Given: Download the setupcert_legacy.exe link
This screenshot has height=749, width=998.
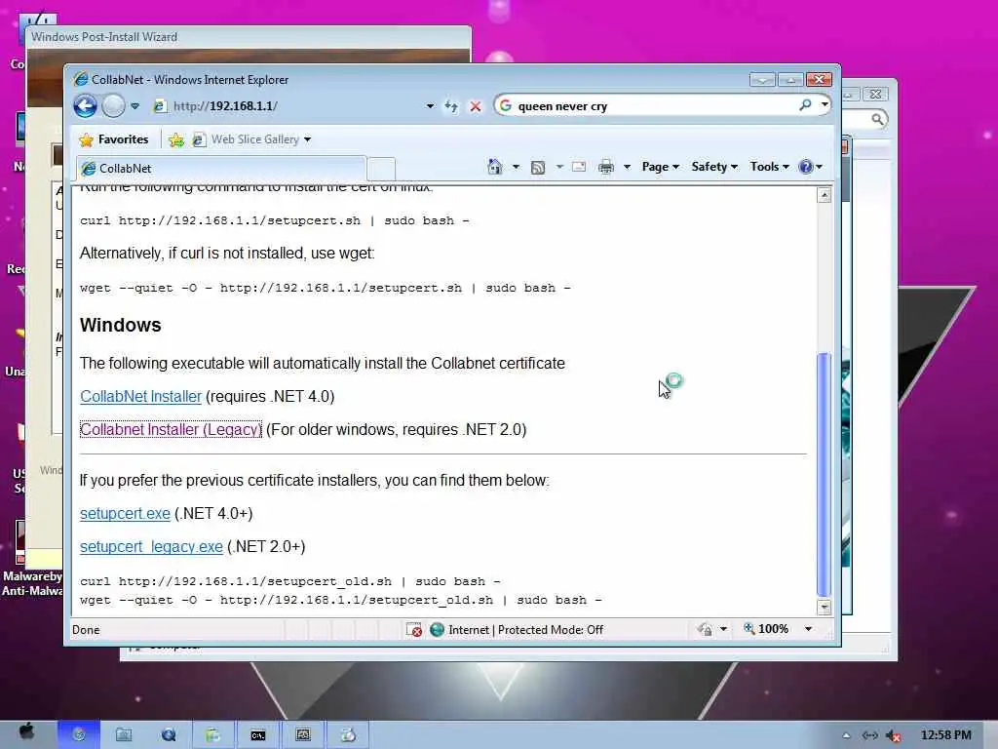Looking at the screenshot, I should pos(151,546).
